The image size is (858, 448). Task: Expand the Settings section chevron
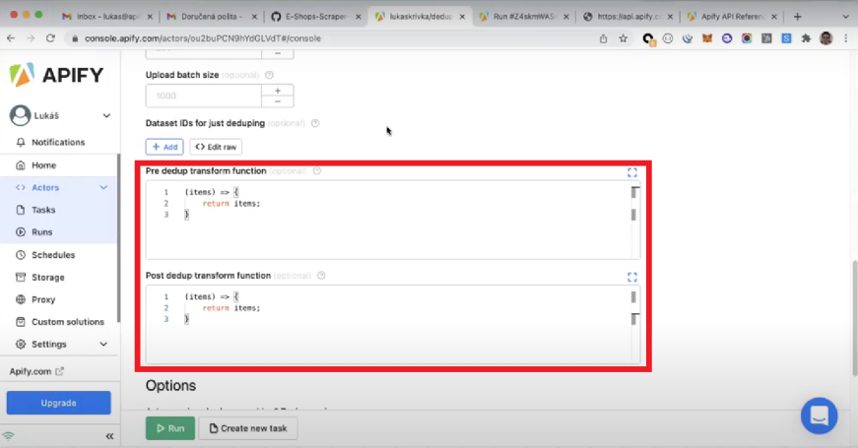pos(103,344)
